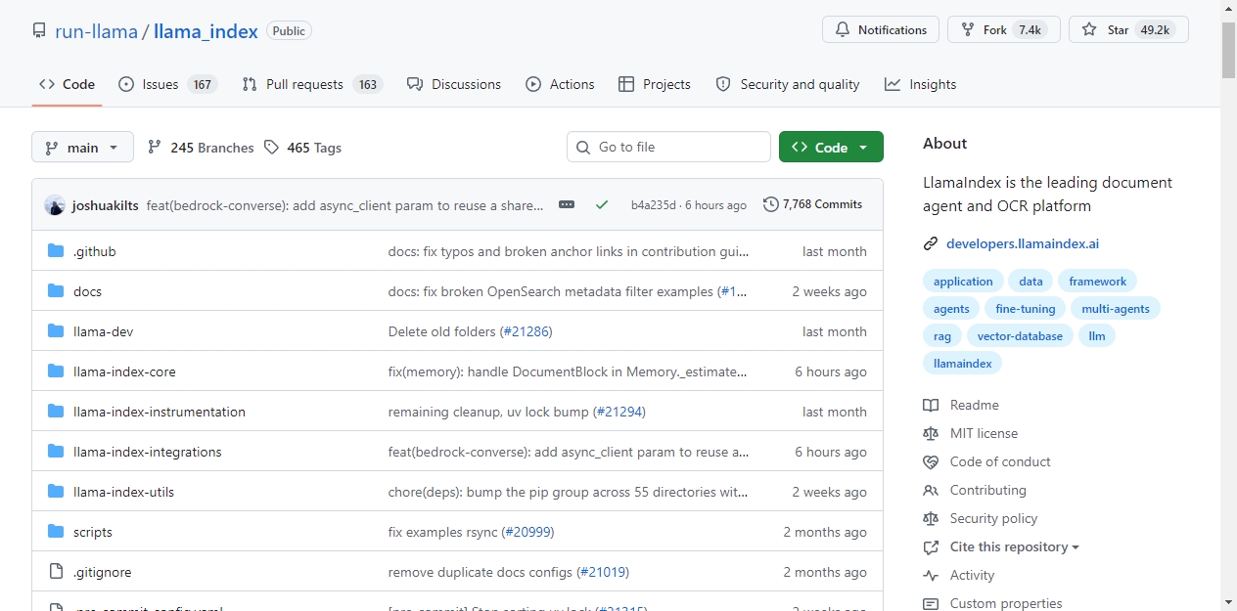Click the book icon next to Readme

[931, 405]
